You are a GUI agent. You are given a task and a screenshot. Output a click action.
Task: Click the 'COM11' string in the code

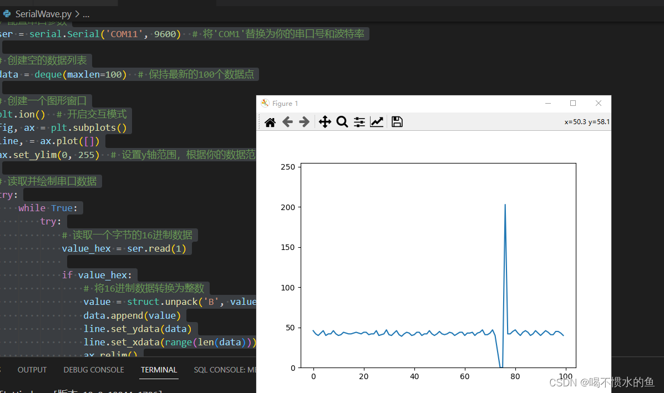[x=124, y=34]
